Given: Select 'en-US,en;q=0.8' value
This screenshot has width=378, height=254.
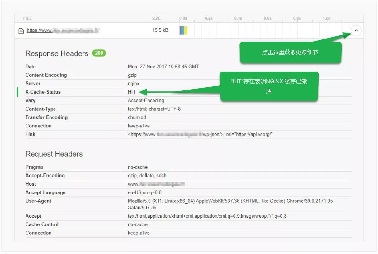Looking at the screenshot, I should coord(145,192).
